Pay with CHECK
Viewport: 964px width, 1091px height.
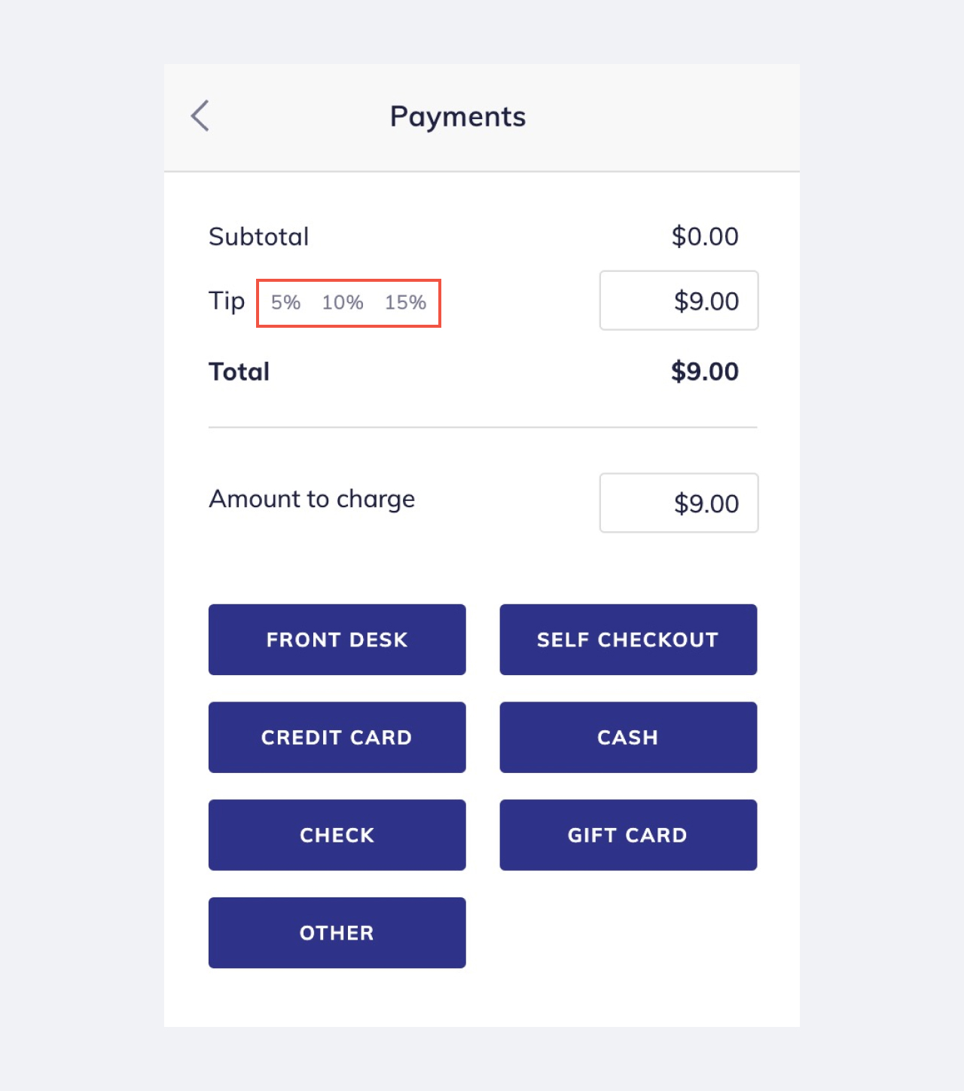point(337,835)
